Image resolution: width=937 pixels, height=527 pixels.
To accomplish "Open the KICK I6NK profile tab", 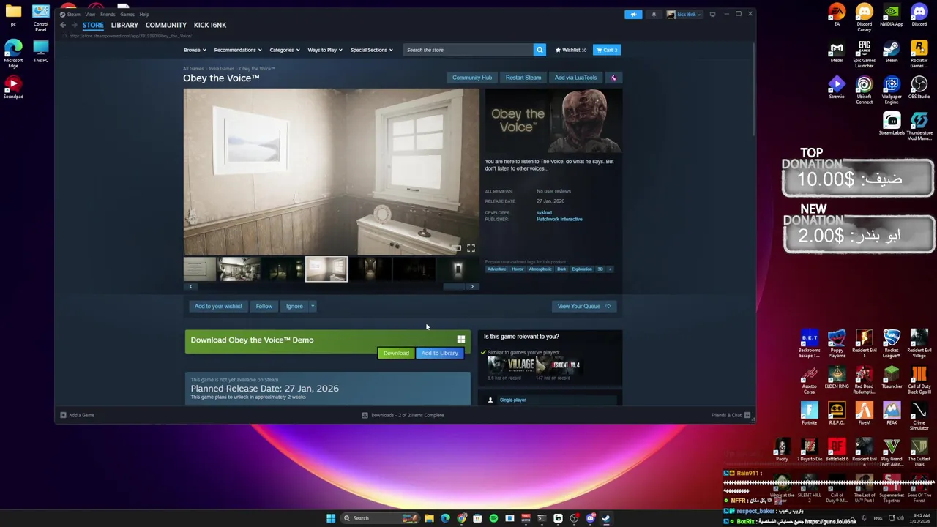I will 210,25.
